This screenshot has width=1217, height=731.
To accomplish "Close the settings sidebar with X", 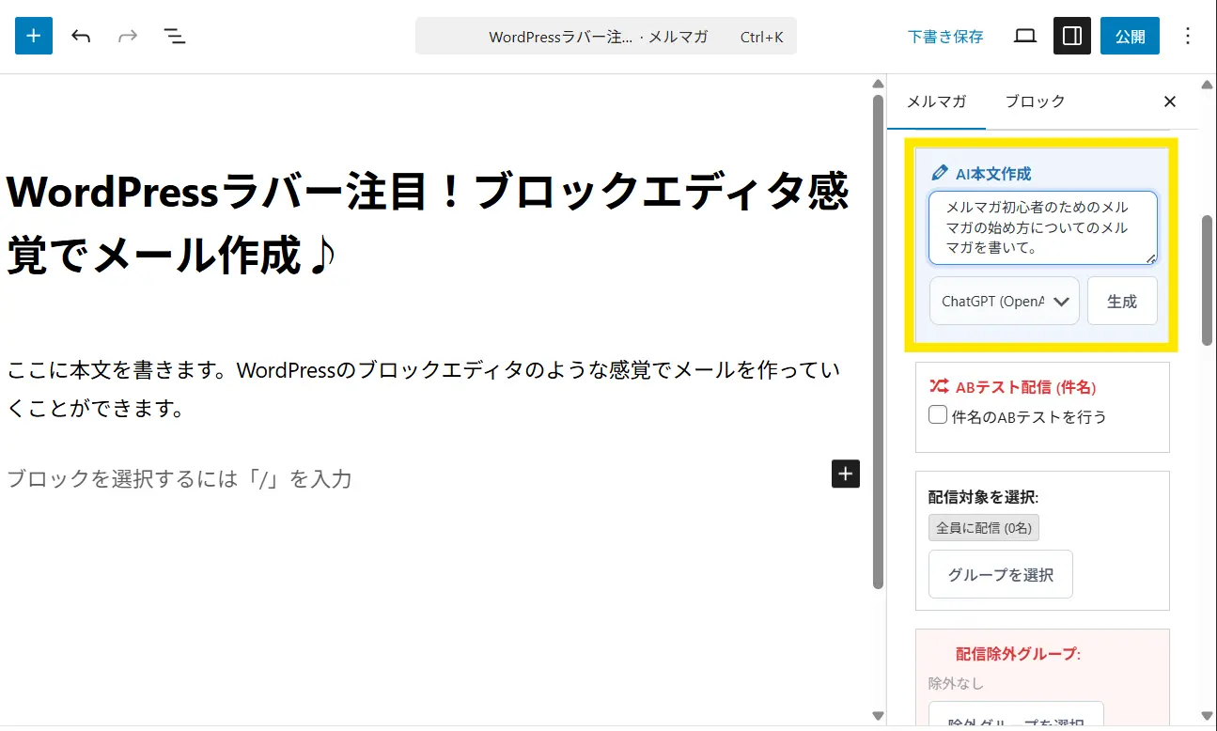I will pyautogui.click(x=1170, y=101).
